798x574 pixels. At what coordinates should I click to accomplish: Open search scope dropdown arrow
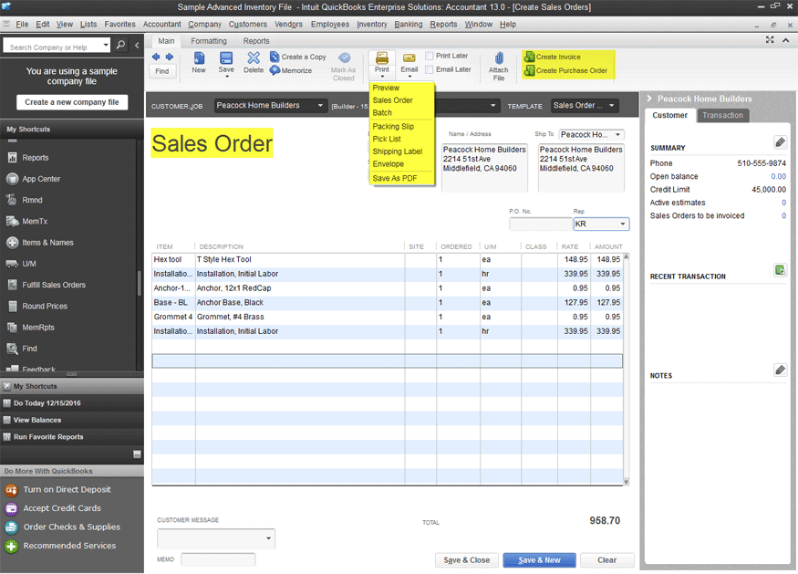(x=106, y=45)
